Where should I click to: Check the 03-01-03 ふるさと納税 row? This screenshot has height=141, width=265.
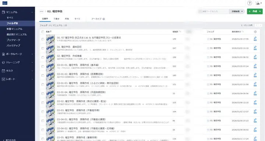pyautogui.click(x=43, y=85)
